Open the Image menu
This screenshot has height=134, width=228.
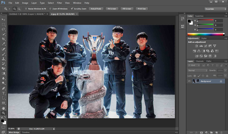tap(25, 3)
